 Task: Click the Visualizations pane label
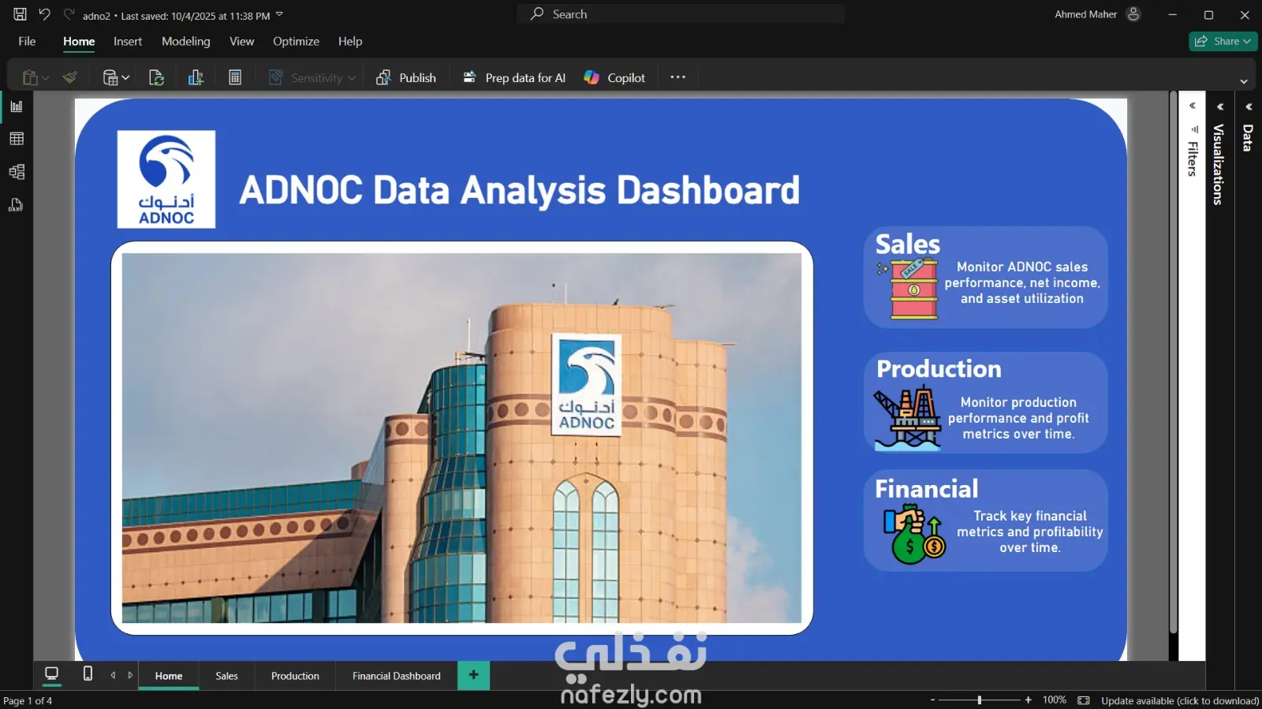coord(1219,165)
